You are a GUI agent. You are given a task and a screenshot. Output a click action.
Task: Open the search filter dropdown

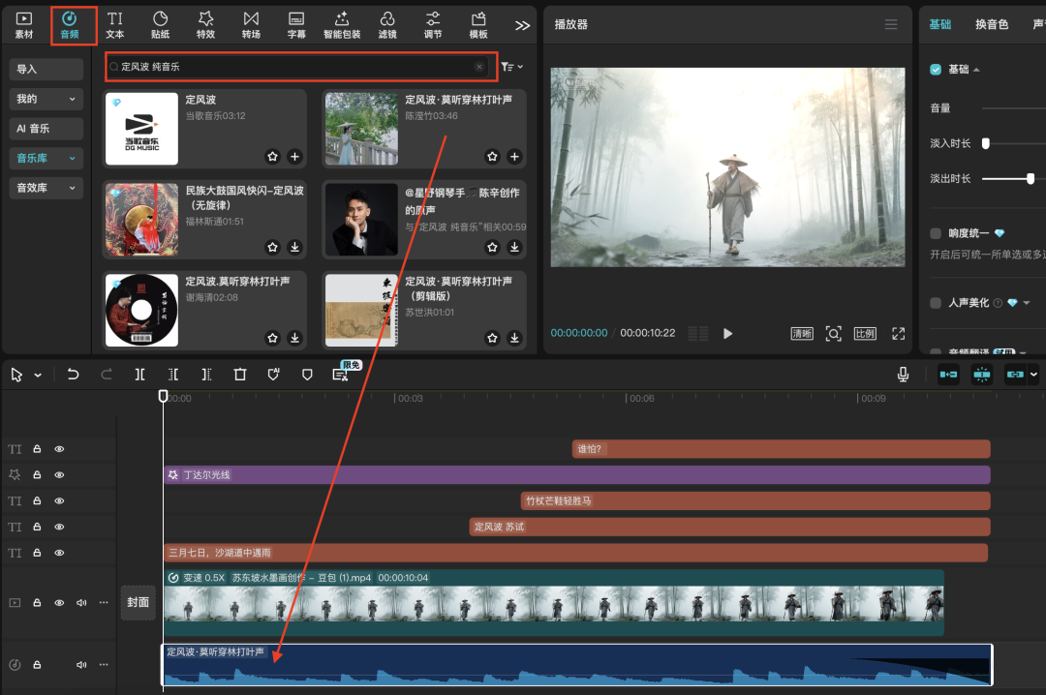coord(511,67)
